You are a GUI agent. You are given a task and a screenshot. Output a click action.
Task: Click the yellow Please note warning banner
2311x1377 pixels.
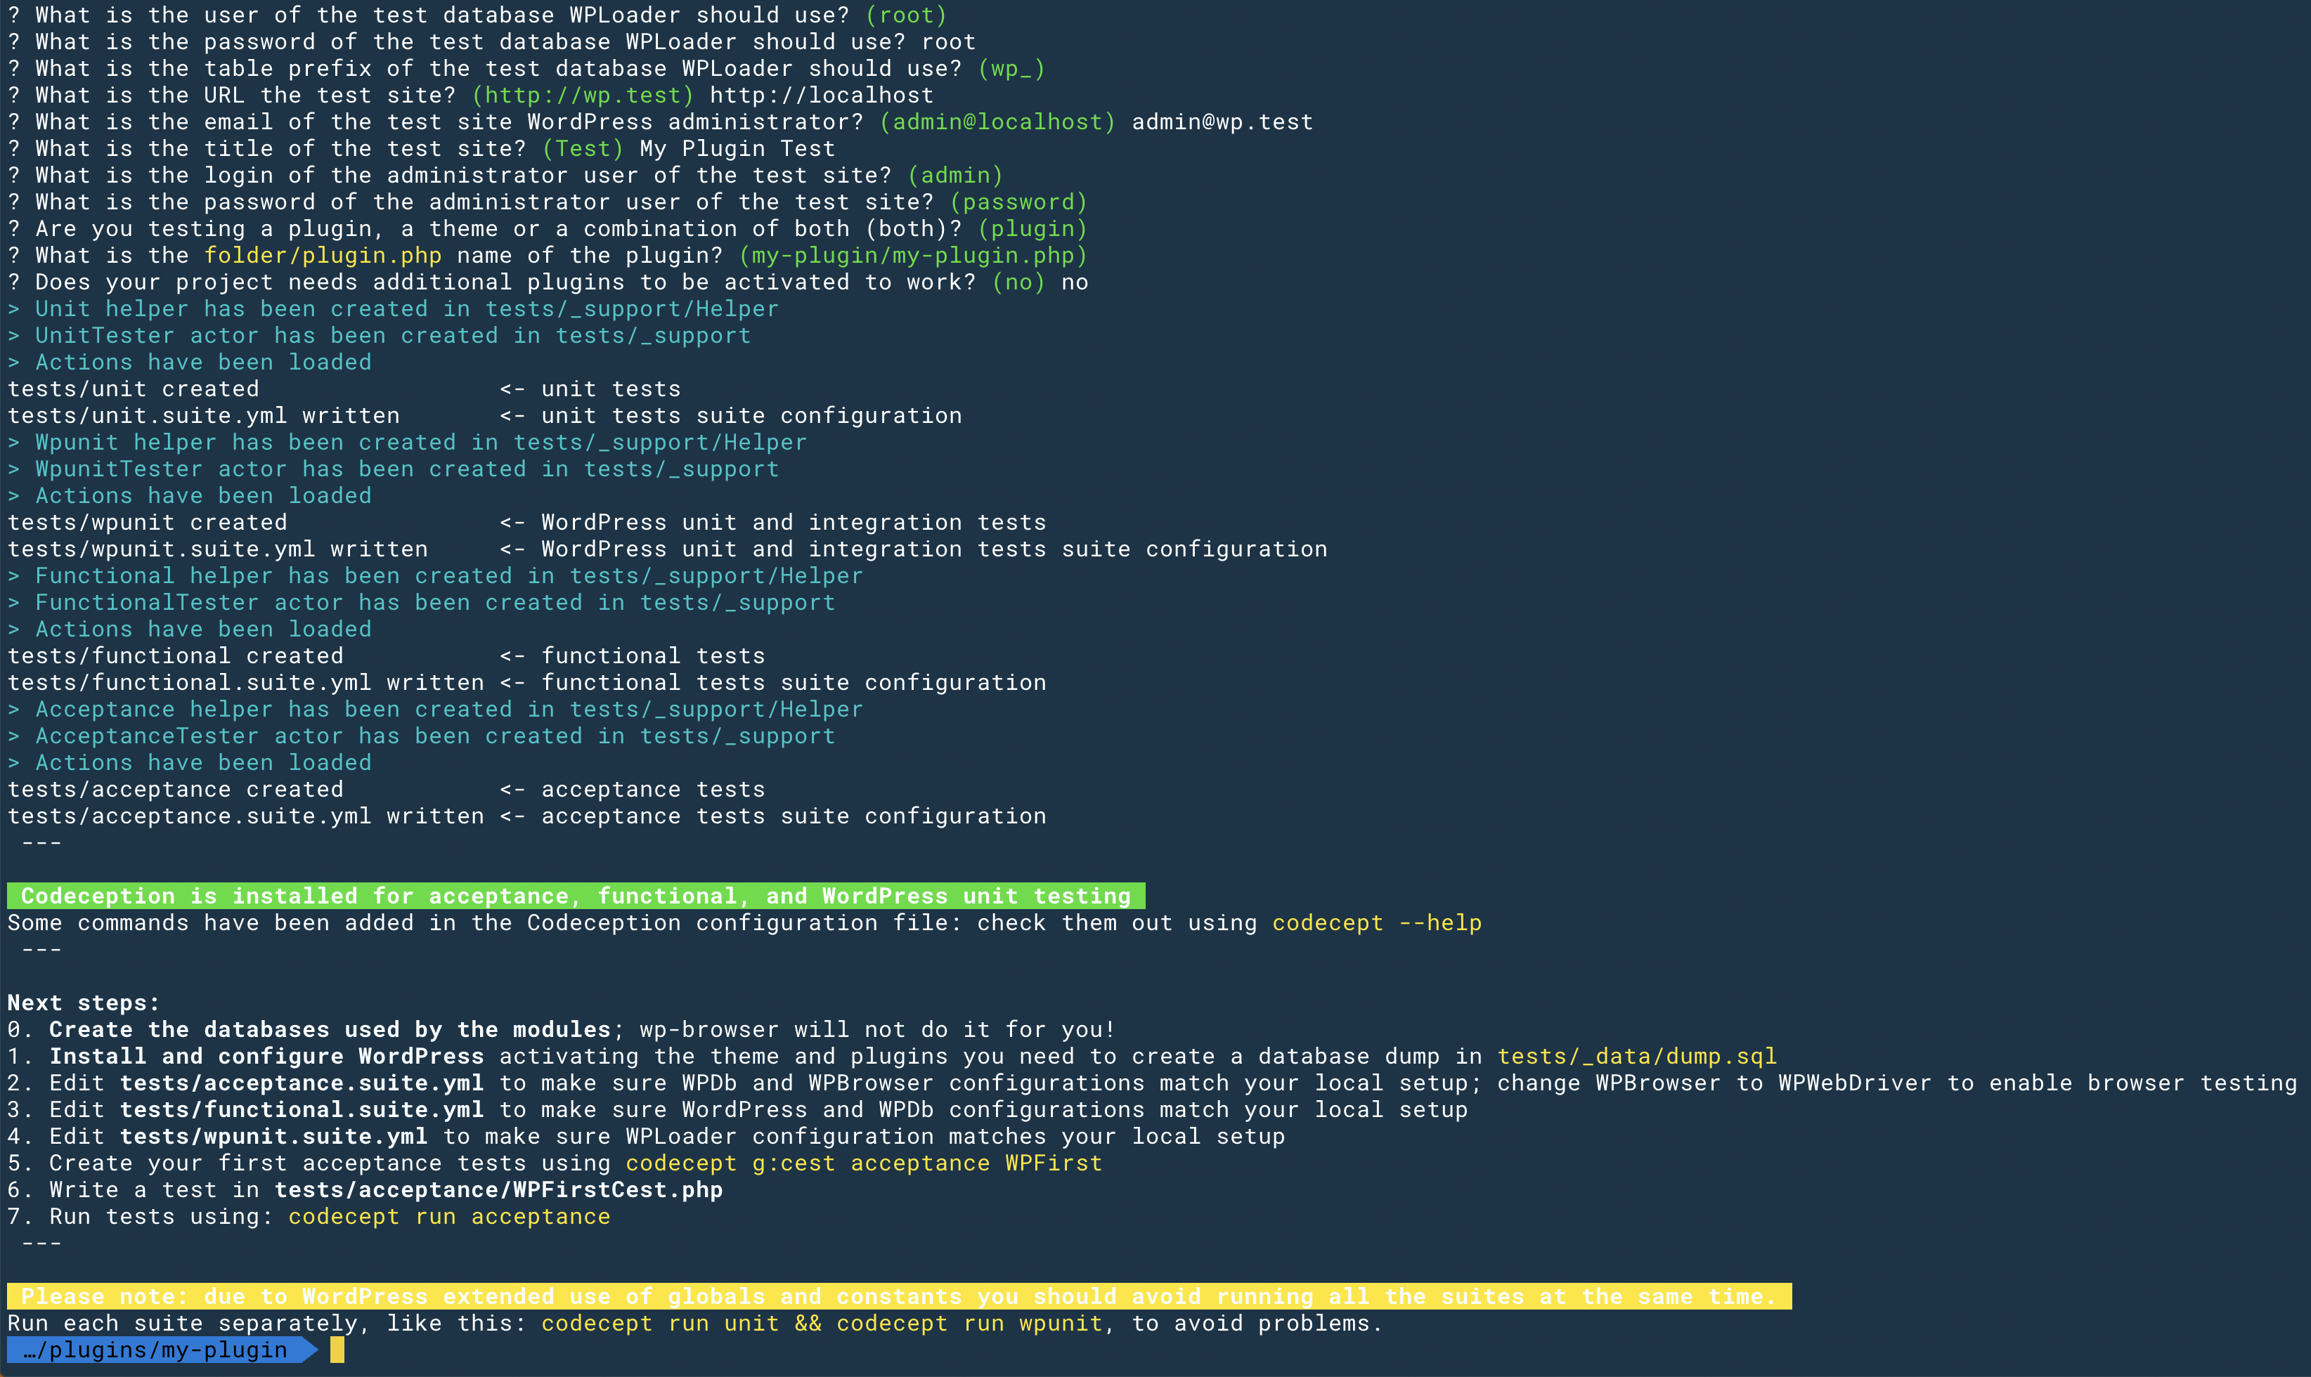900,1296
